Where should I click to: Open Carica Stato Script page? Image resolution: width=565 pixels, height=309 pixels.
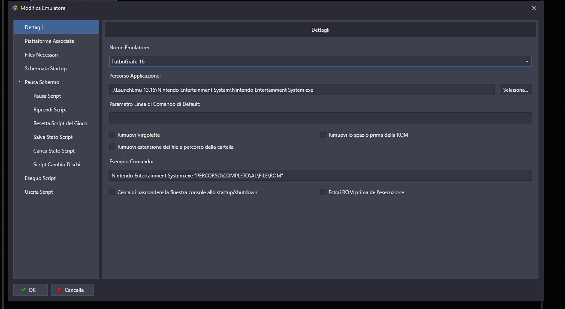click(56, 151)
